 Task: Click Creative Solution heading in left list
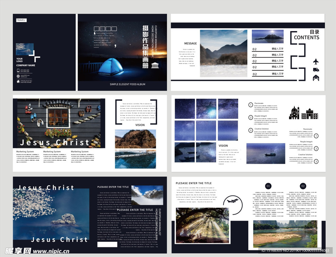pos(262,129)
